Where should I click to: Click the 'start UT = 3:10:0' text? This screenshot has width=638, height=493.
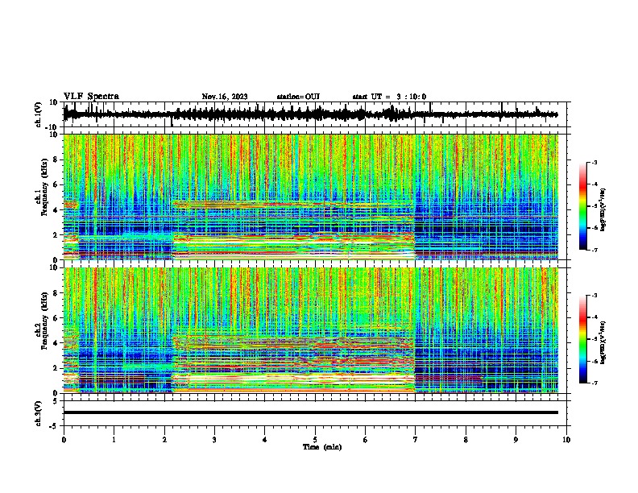click(x=389, y=97)
